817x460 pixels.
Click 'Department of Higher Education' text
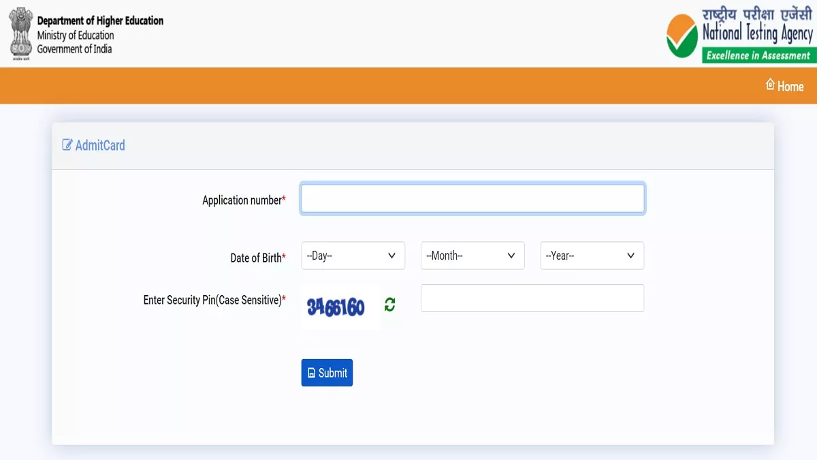[100, 21]
